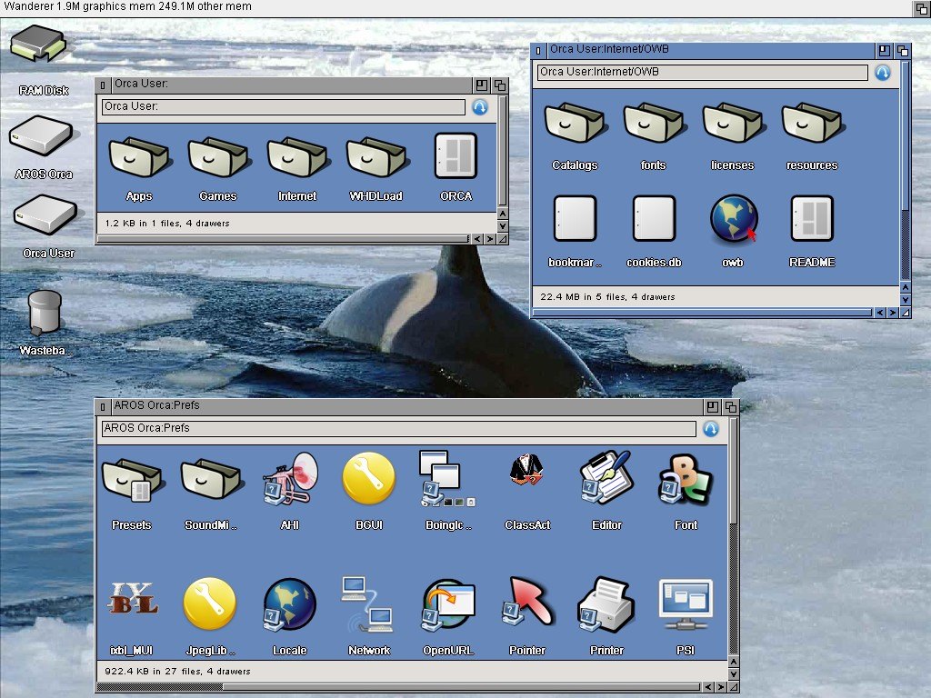
Task: Launch the Pointer preferences icon
Action: 527,604
